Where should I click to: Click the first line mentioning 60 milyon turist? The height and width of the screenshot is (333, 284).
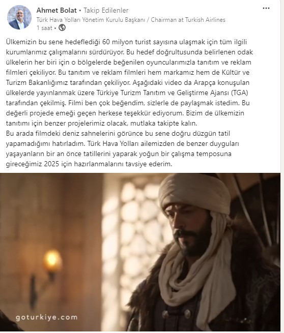pos(126,42)
